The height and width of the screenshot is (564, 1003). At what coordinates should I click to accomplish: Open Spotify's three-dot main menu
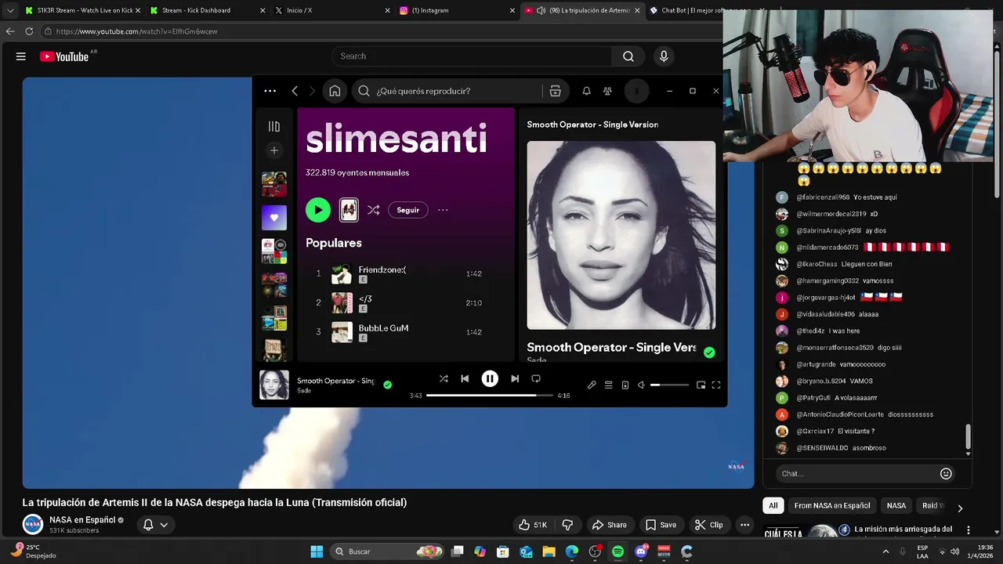pyautogui.click(x=270, y=91)
